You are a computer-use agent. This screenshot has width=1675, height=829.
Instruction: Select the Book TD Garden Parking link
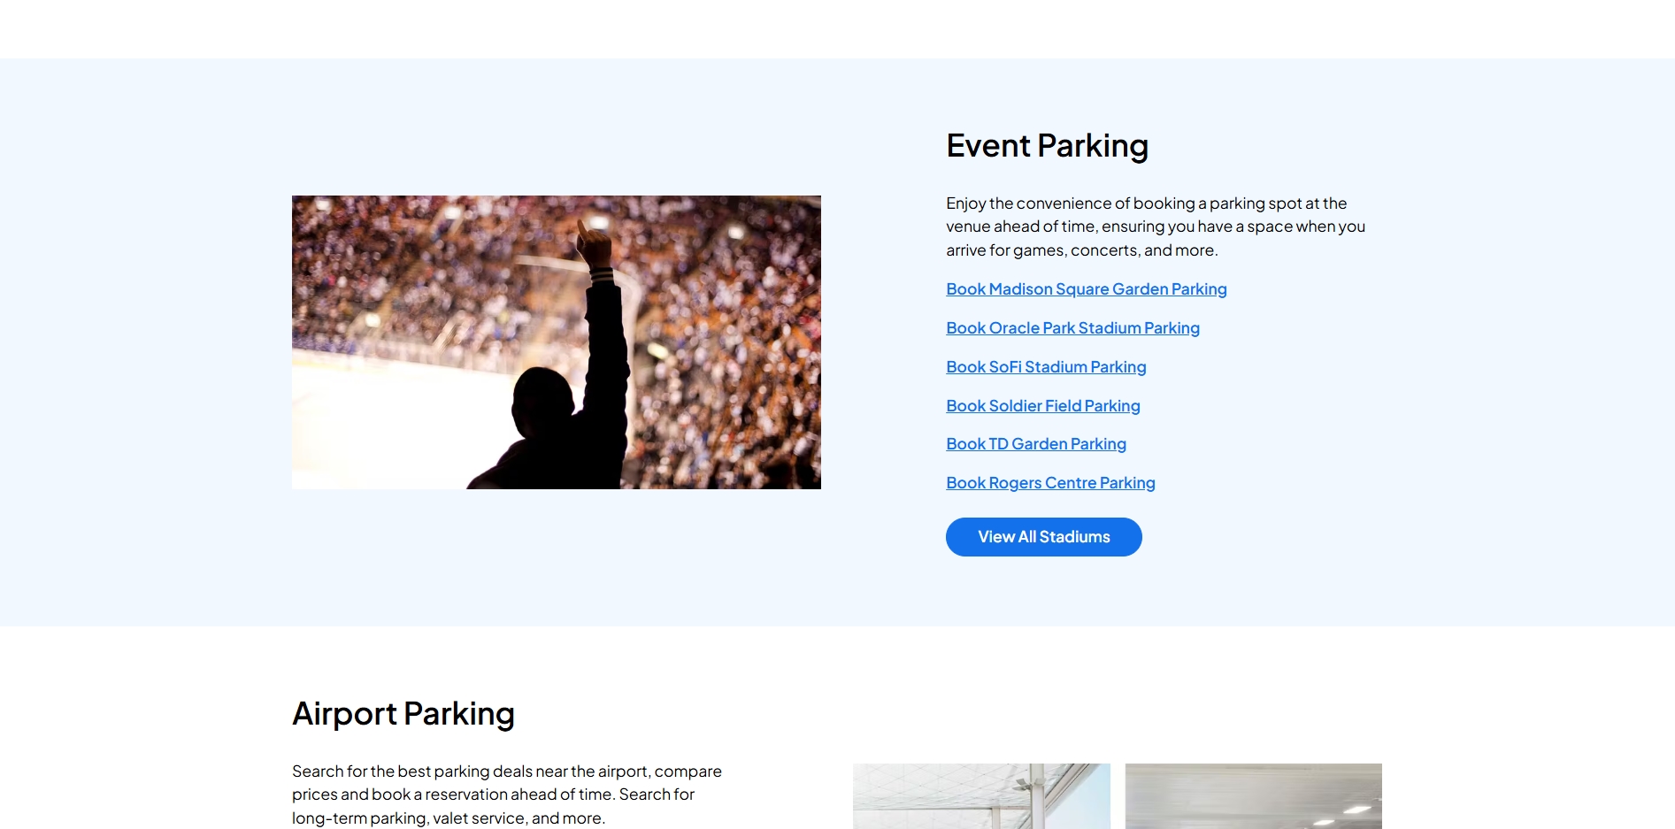click(x=1035, y=444)
